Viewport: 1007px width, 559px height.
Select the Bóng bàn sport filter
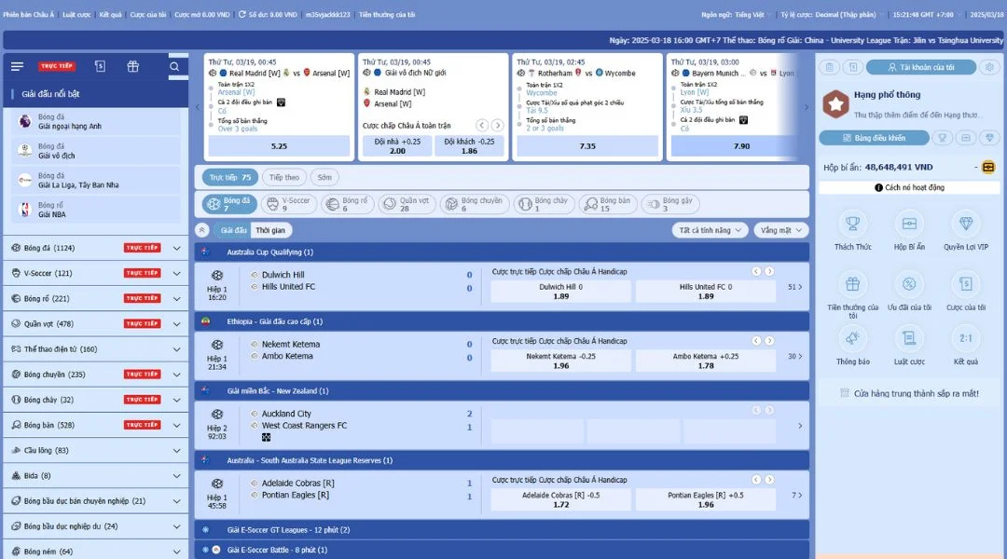point(607,204)
